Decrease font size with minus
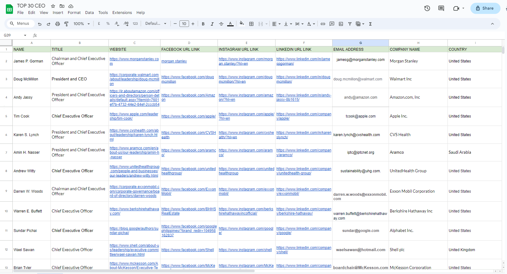 pyautogui.click(x=175, y=24)
